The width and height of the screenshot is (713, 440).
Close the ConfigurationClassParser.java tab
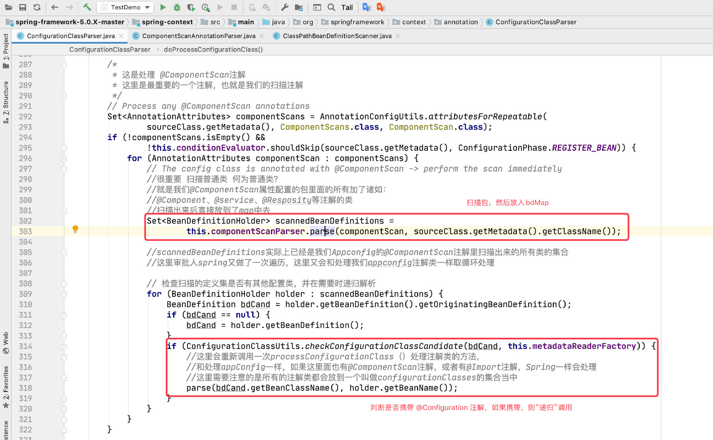pos(121,36)
